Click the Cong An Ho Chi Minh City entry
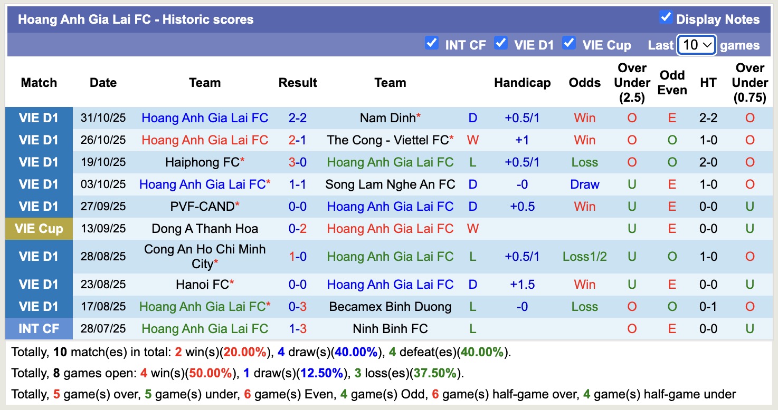The image size is (778, 410). click(205, 256)
